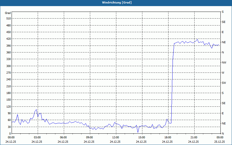Select the 18:00 time label
This screenshot has height=145, width=232.
point(168,137)
